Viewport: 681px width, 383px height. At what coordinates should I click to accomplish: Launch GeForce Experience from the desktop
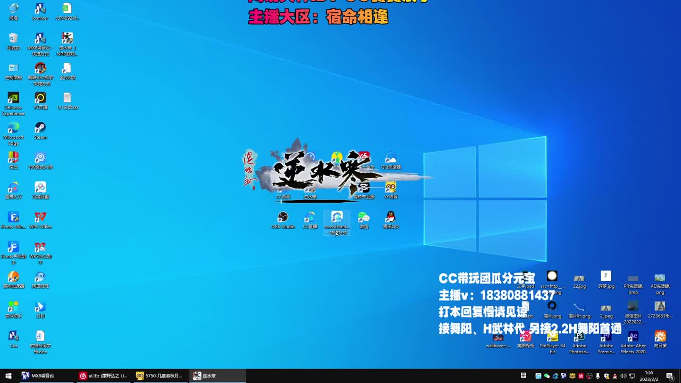click(13, 103)
